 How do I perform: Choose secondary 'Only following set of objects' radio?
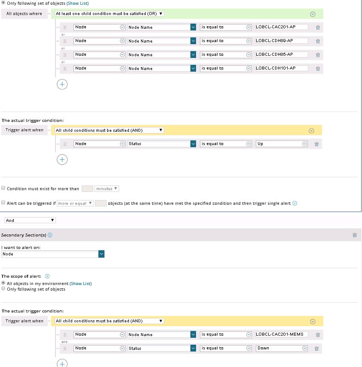coord(3,289)
